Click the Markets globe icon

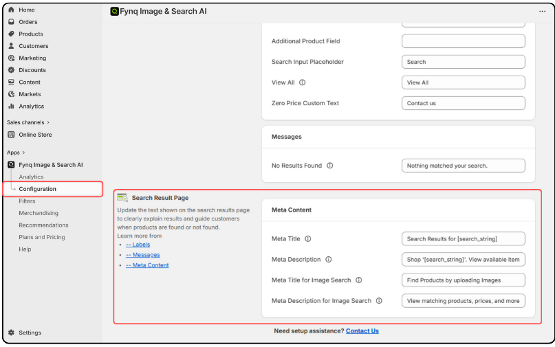[x=11, y=93]
